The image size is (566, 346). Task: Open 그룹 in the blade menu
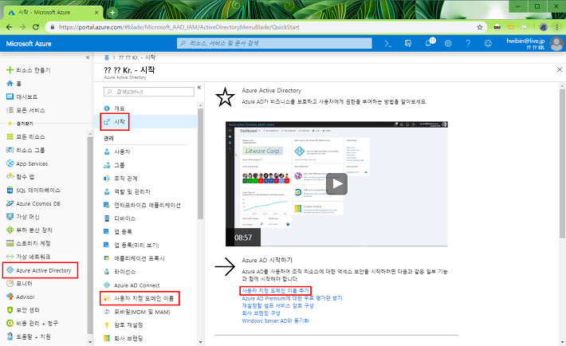[x=114, y=165]
